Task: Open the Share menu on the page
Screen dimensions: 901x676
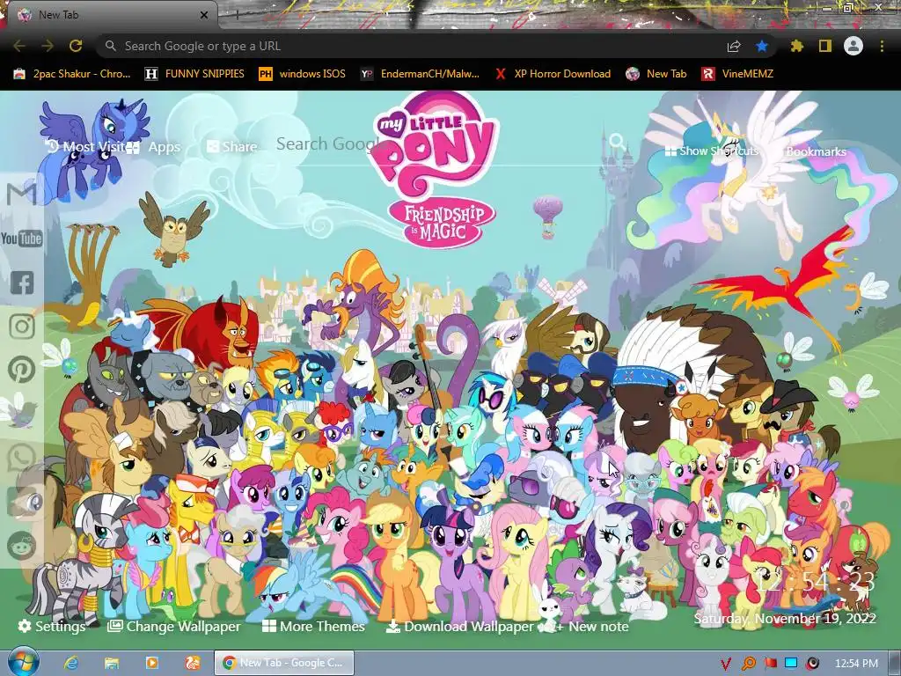Action: (231, 147)
